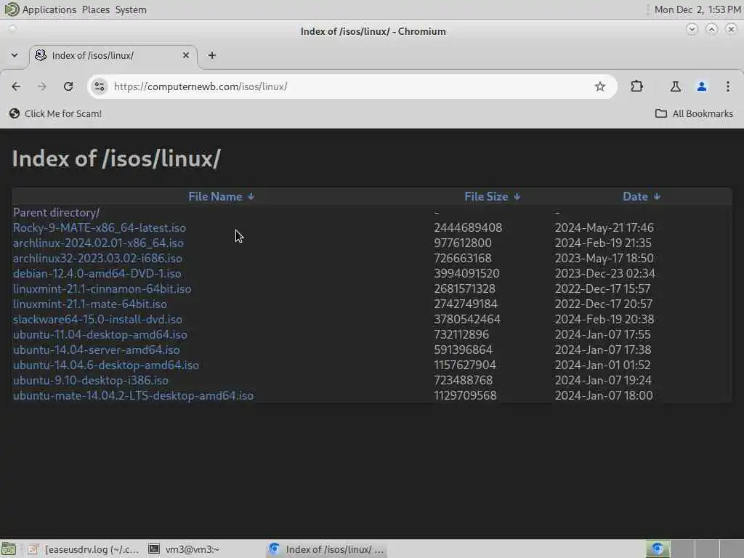The height and width of the screenshot is (558, 744).
Task: Click Chromium icon in workspace switcher
Action: click(x=658, y=549)
